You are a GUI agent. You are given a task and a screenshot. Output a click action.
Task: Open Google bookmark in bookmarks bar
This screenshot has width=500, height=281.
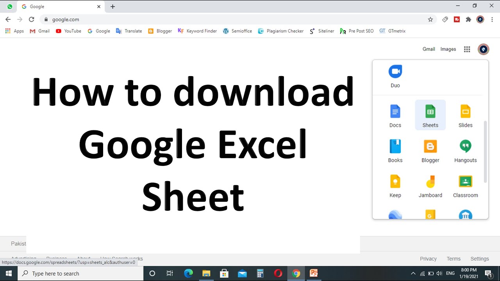pos(99,31)
